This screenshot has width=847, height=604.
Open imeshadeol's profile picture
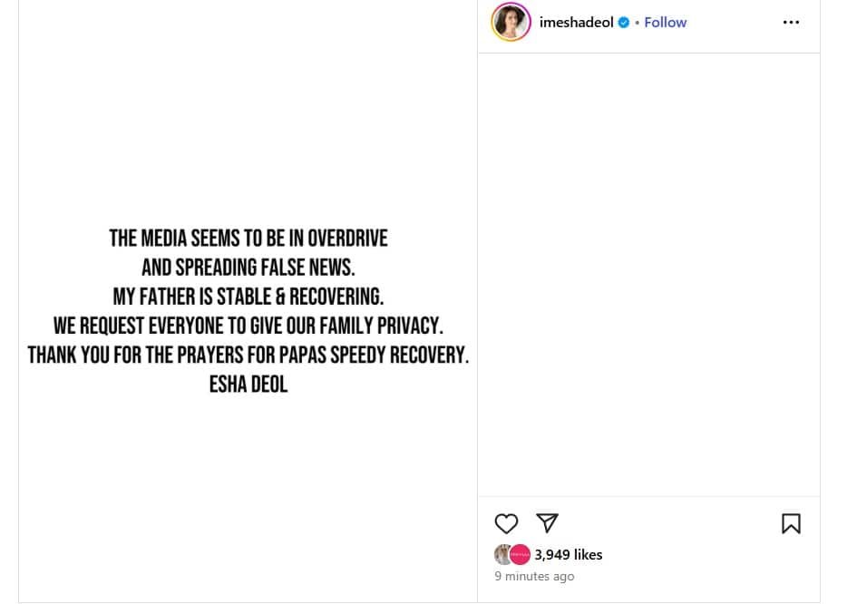(511, 22)
